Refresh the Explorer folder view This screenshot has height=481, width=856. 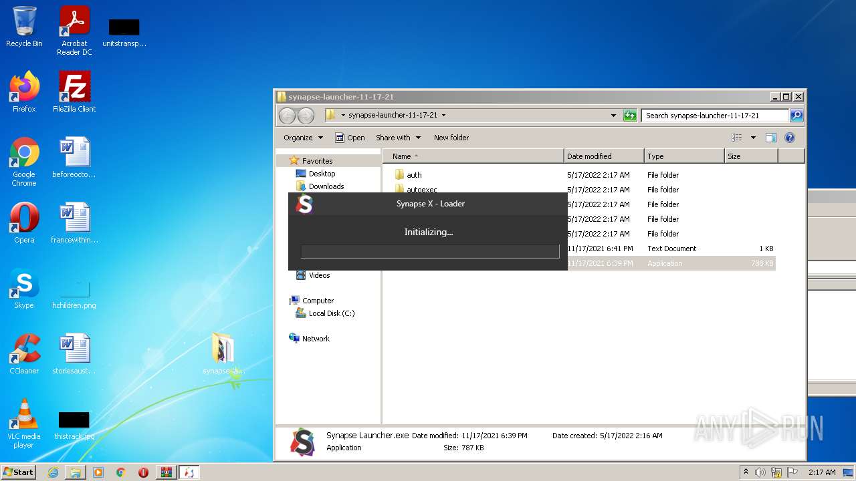click(630, 116)
